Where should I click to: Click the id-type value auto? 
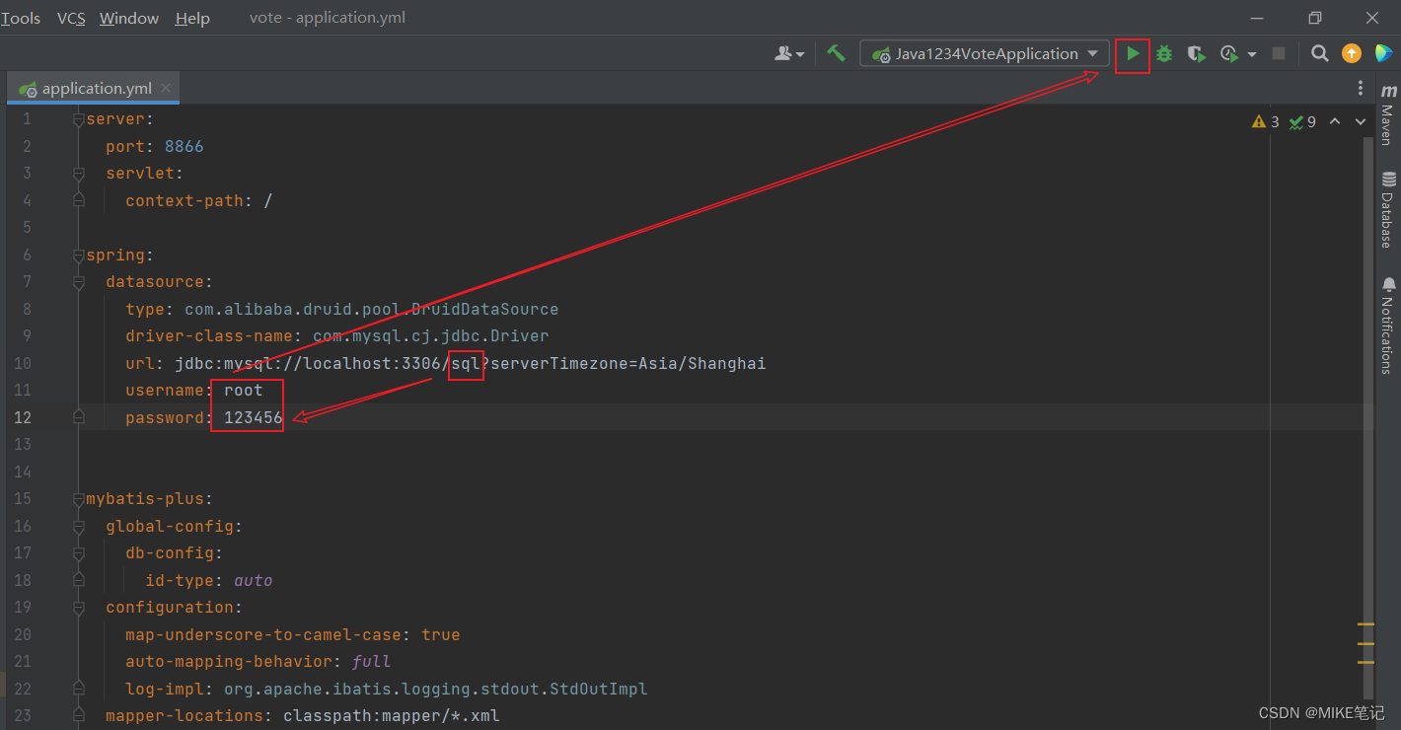254,580
